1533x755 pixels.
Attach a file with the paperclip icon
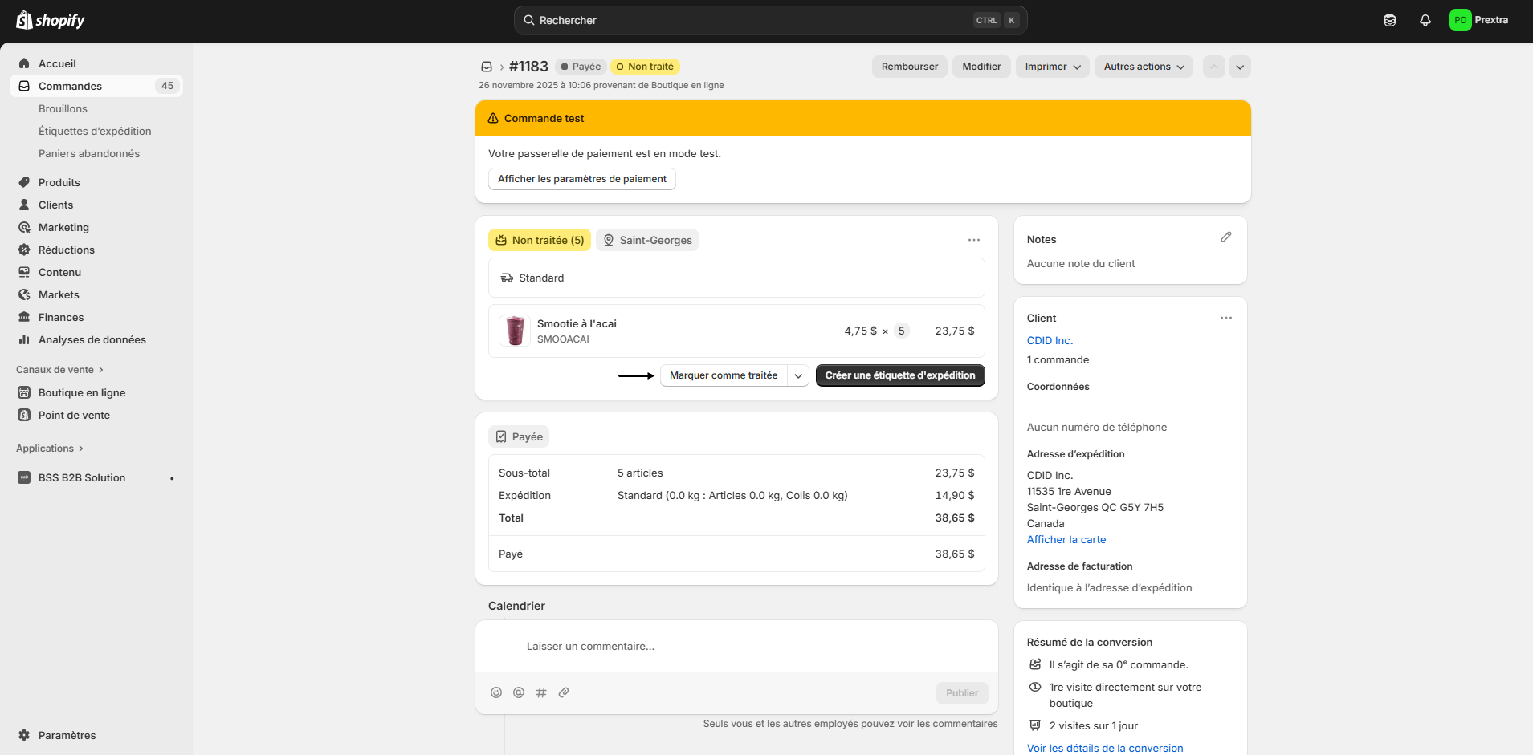pyautogui.click(x=564, y=692)
